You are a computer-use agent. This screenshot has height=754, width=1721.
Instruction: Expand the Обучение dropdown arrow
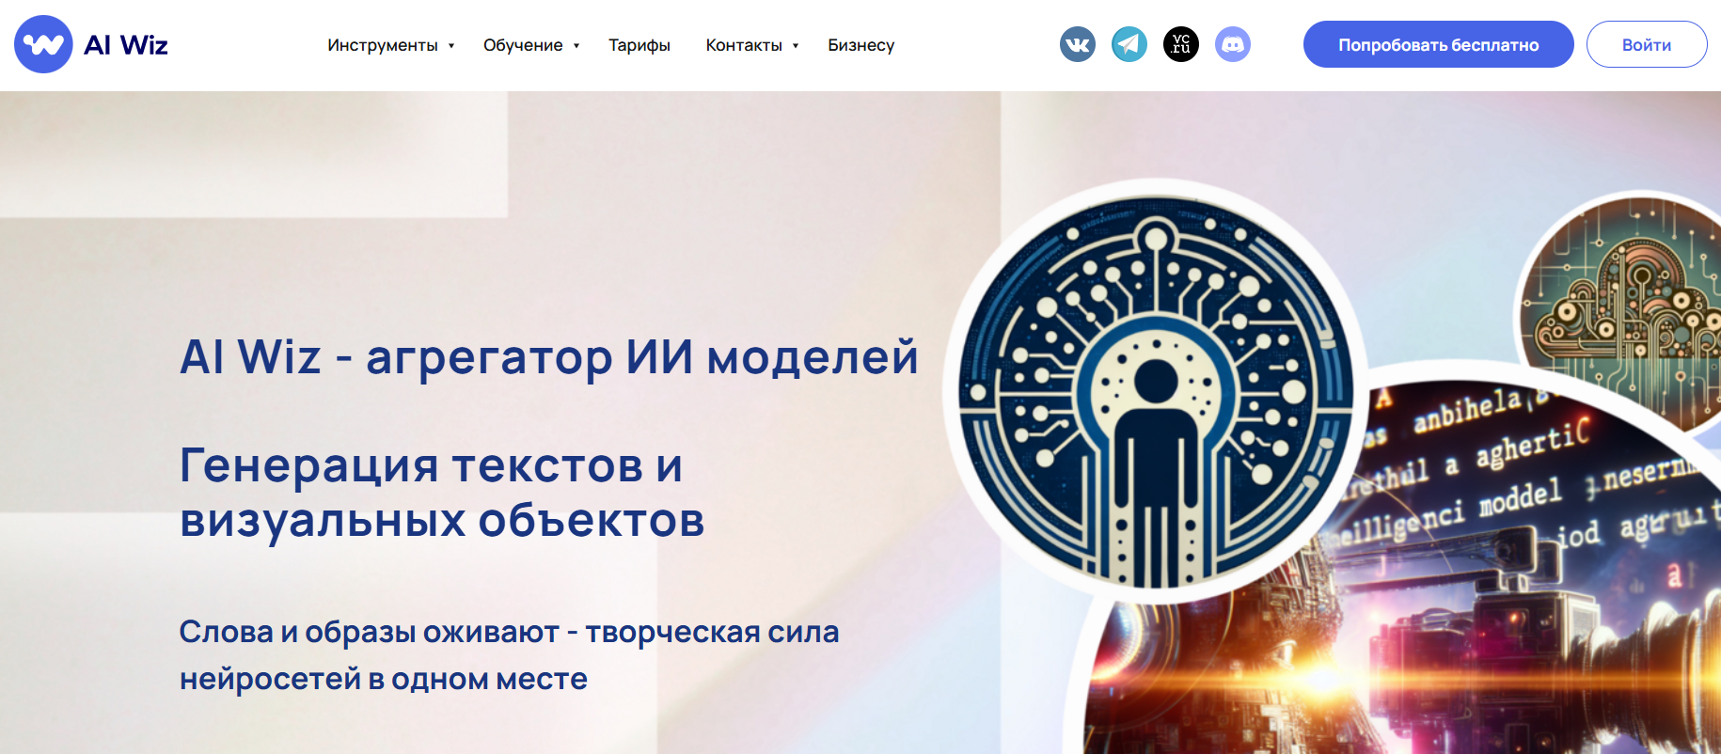(x=576, y=45)
